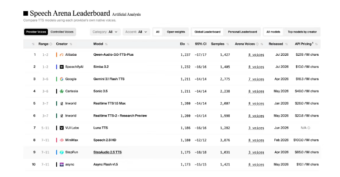340x177 pixels.
Task: Click the Simba 3.2 model row
Action: [172, 67]
